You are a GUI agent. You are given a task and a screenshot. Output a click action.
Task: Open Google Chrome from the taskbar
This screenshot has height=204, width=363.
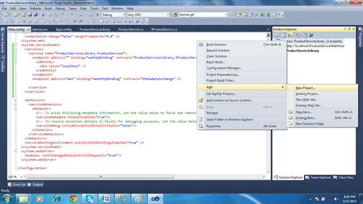73,198
